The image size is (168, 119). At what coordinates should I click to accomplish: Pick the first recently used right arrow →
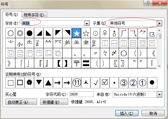point(58,83)
